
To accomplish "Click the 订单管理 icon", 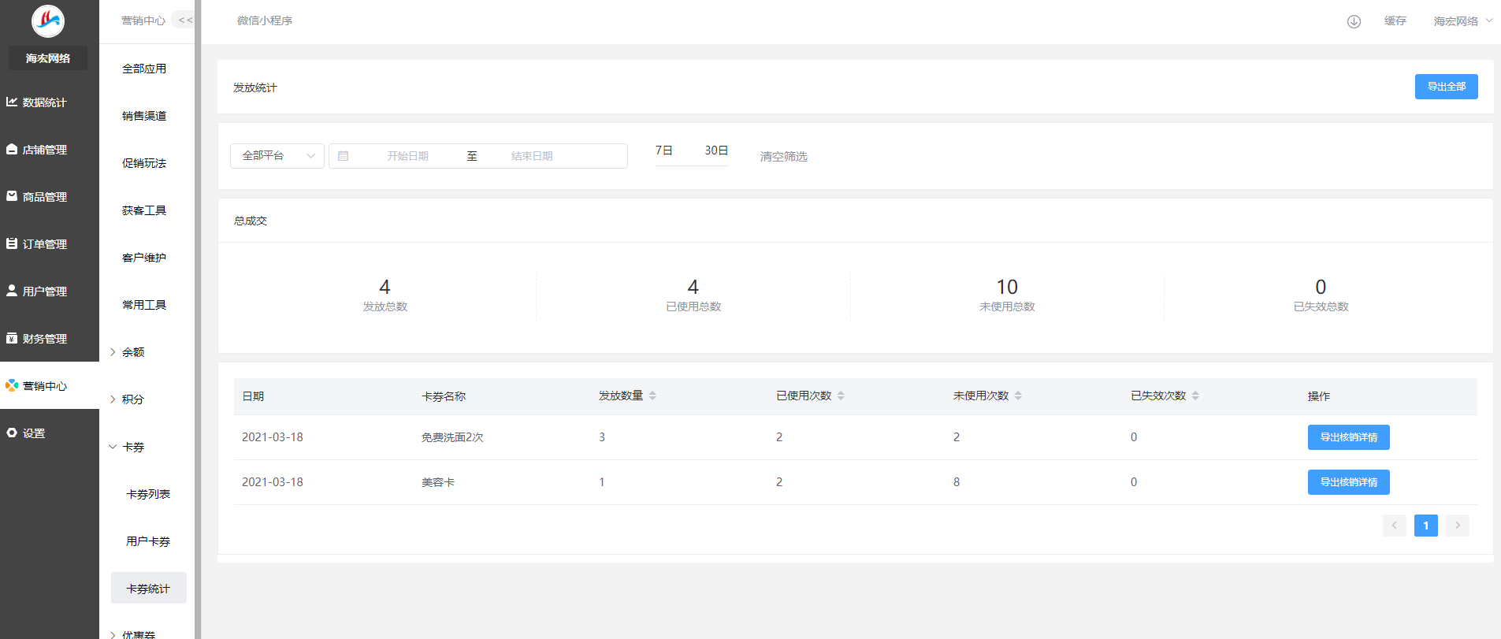I will click(12, 243).
